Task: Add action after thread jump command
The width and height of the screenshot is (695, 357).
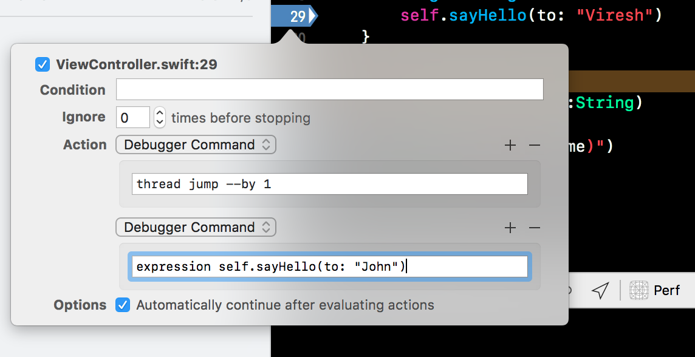Action: click(x=510, y=145)
